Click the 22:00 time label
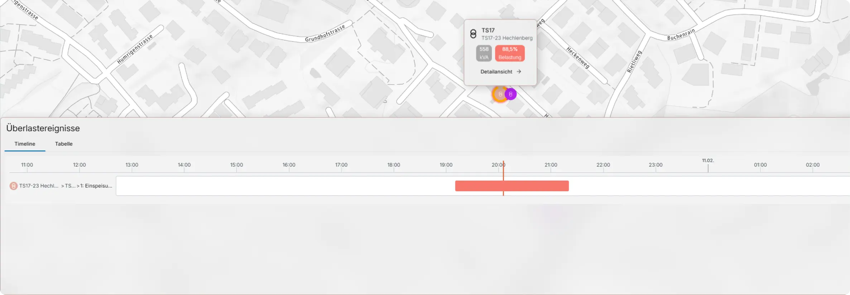 click(603, 165)
